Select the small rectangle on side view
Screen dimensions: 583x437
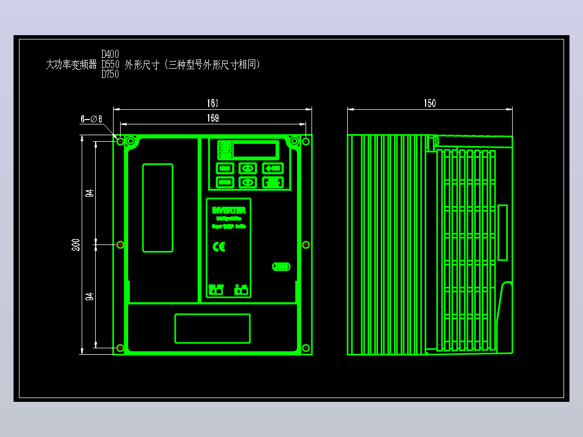point(503,233)
